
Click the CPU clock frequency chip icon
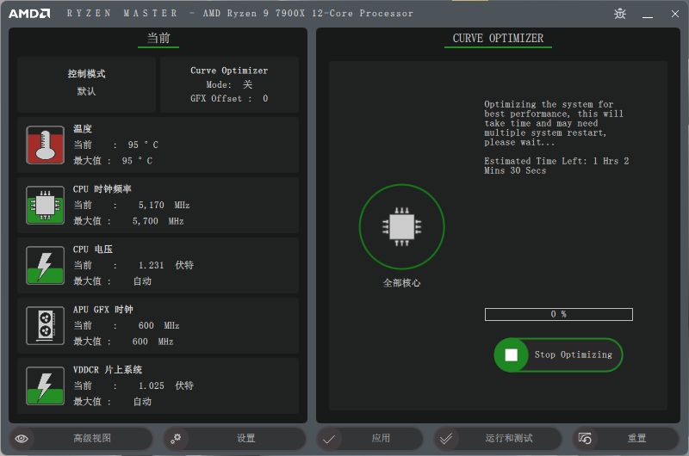(x=45, y=205)
